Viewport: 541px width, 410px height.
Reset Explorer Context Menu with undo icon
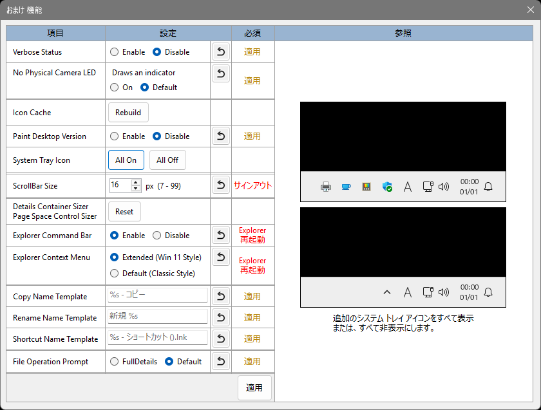point(221,257)
